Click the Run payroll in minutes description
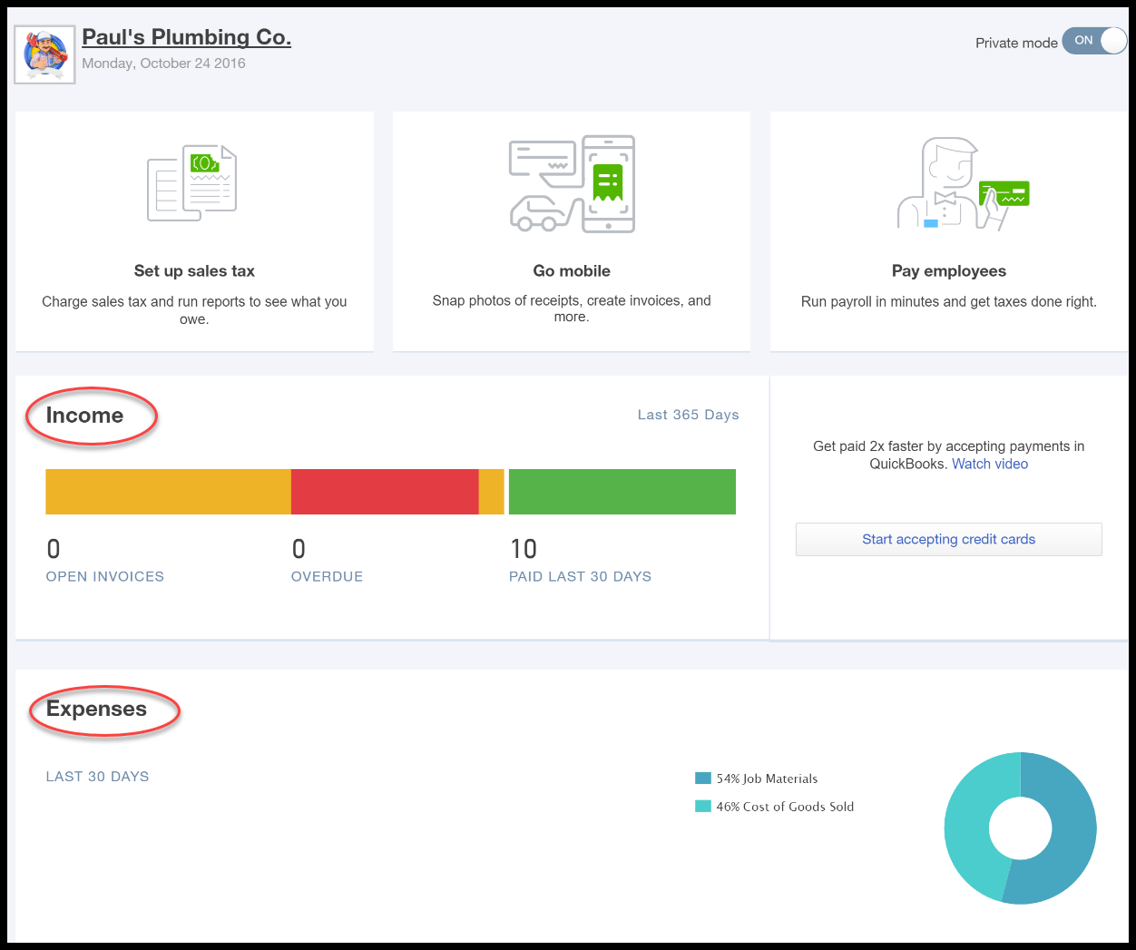This screenshot has width=1136, height=950. click(949, 301)
